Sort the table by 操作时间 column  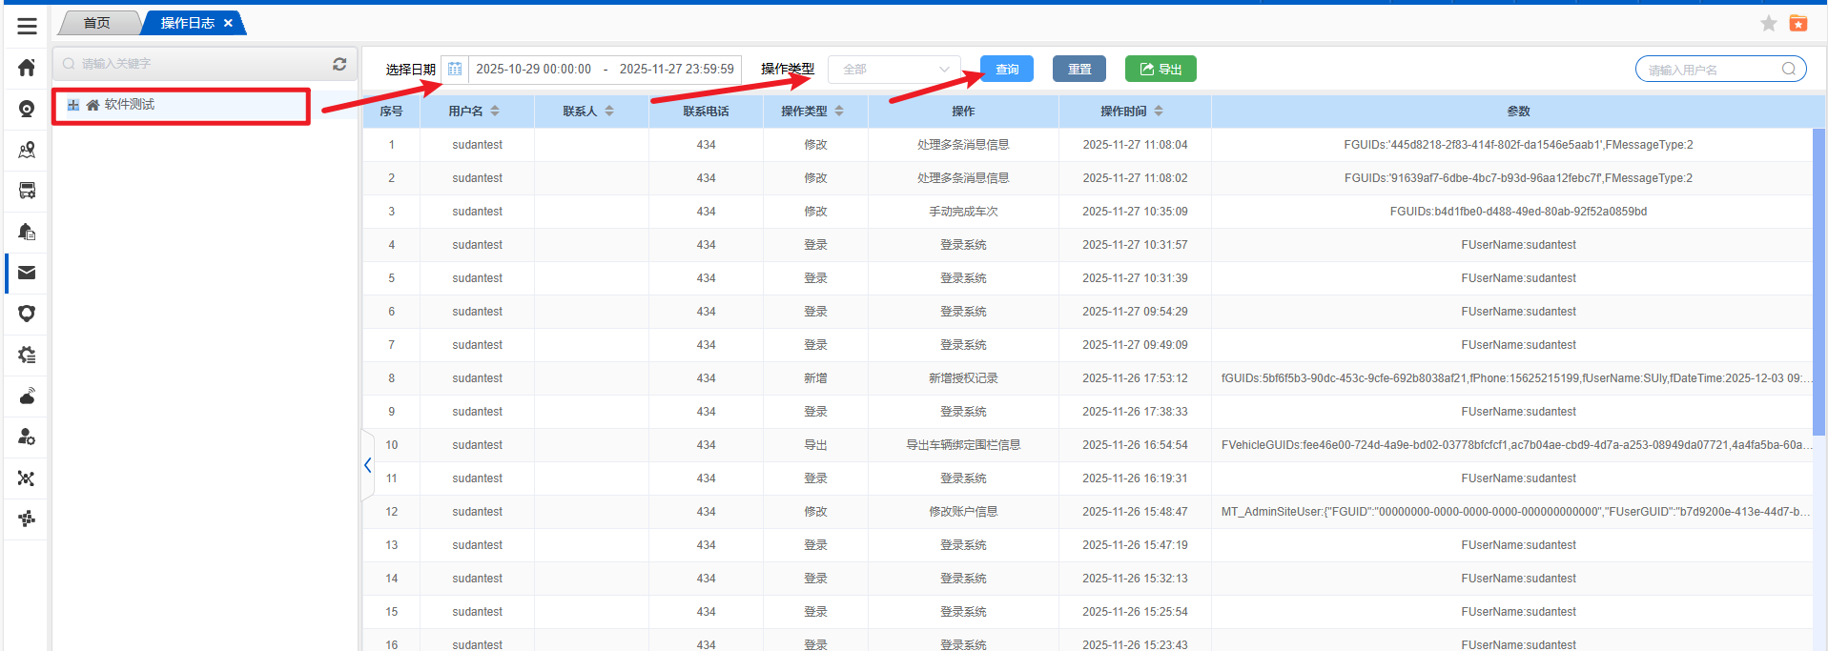pyautogui.click(x=1159, y=112)
